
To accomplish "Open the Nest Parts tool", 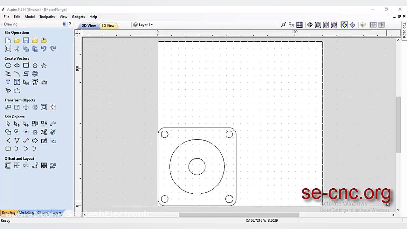I will click(x=53, y=165).
